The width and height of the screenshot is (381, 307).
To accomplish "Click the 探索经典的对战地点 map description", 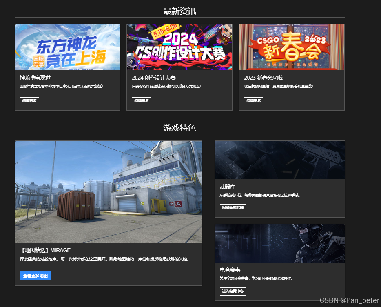I will (x=105, y=259).
